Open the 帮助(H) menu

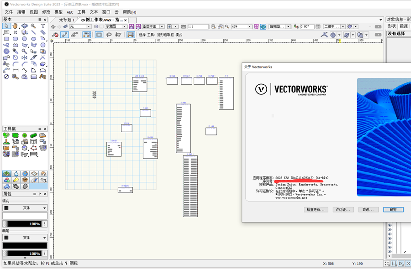pos(130,12)
